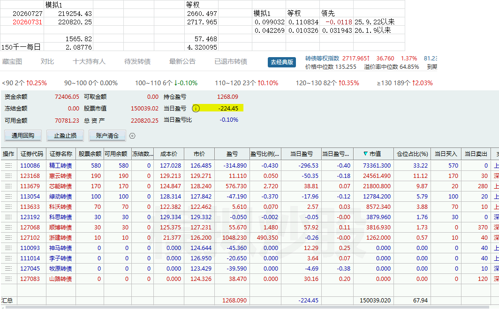The width and height of the screenshot is (499, 309).
Task: Click bond code 123192
Action: point(30,217)
